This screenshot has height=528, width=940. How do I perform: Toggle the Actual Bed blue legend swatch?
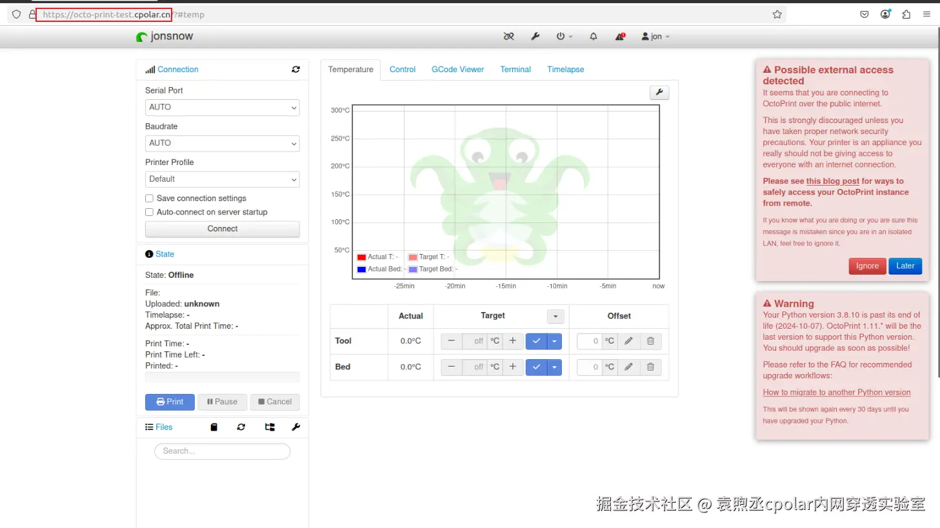click(361, 269)
